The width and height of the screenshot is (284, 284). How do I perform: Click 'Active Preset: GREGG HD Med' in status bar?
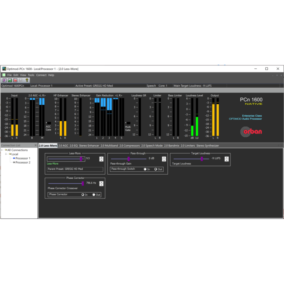(x=94, y=86)
